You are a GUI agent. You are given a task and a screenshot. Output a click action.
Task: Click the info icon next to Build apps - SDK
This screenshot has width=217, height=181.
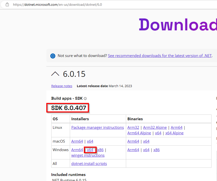tap(85, 99)
